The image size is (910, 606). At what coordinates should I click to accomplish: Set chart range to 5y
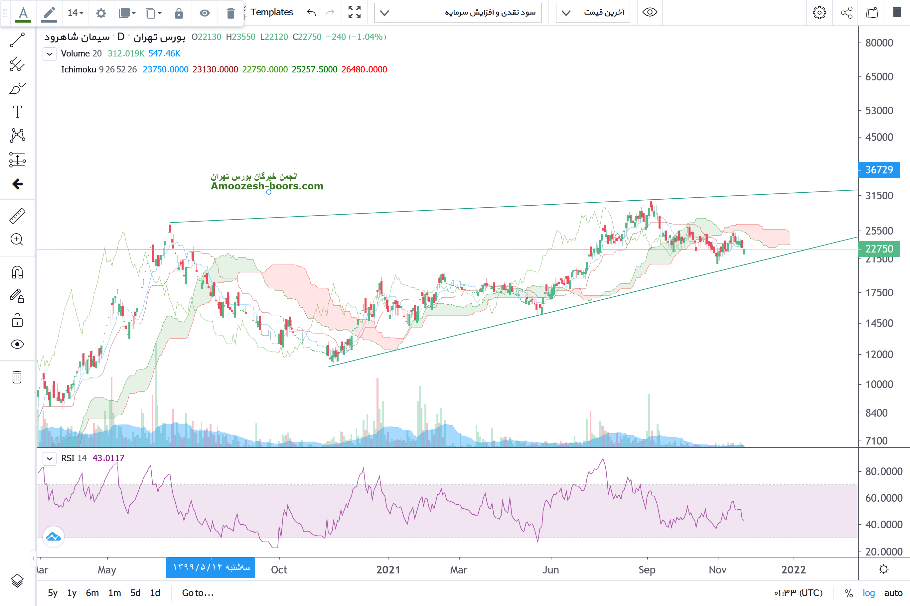click(53, 593)
